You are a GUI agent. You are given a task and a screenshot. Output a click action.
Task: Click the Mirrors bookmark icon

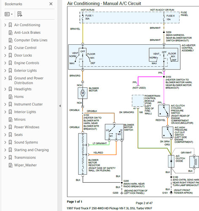[11, 119]
